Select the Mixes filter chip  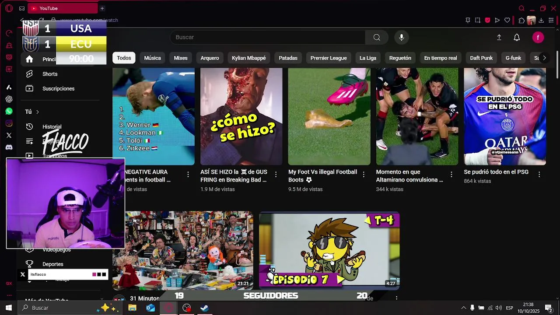click(x=181, y=58)
